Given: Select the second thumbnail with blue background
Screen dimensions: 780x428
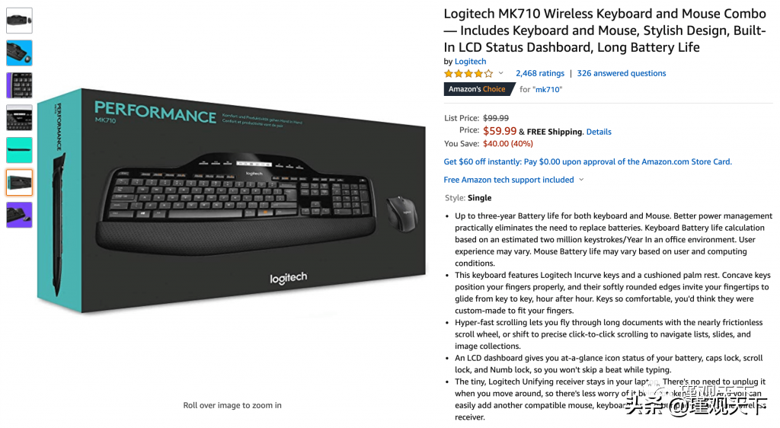Looking at the screenshot, I should [x=19, y=53].
